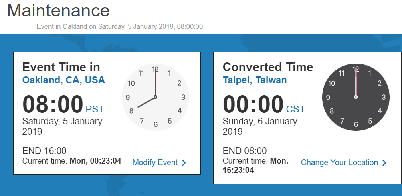The width and height of the screenshot is (402, 196).
Task: Click the Modify Event link
Action: click(x=155, y=162)
